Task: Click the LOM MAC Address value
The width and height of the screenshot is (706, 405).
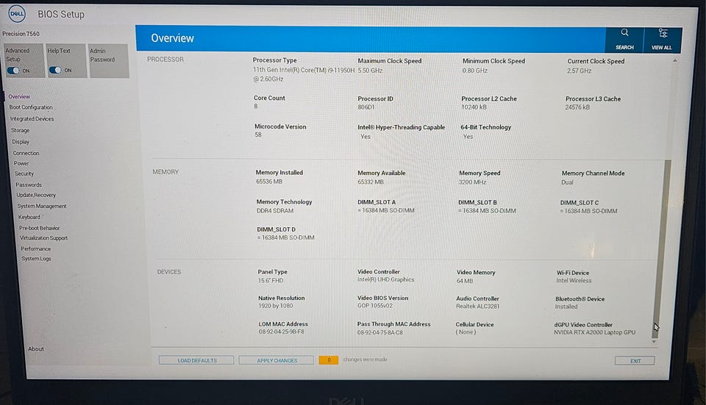Action: pyautogui.click(x=282, y=331)
